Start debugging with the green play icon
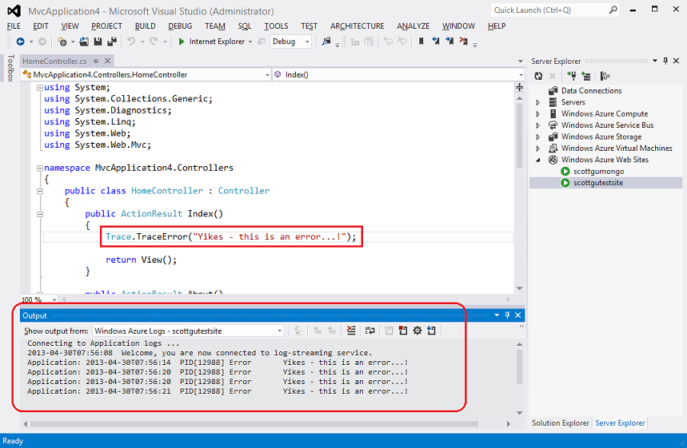687x448 pixels. (x=182, y=42)
